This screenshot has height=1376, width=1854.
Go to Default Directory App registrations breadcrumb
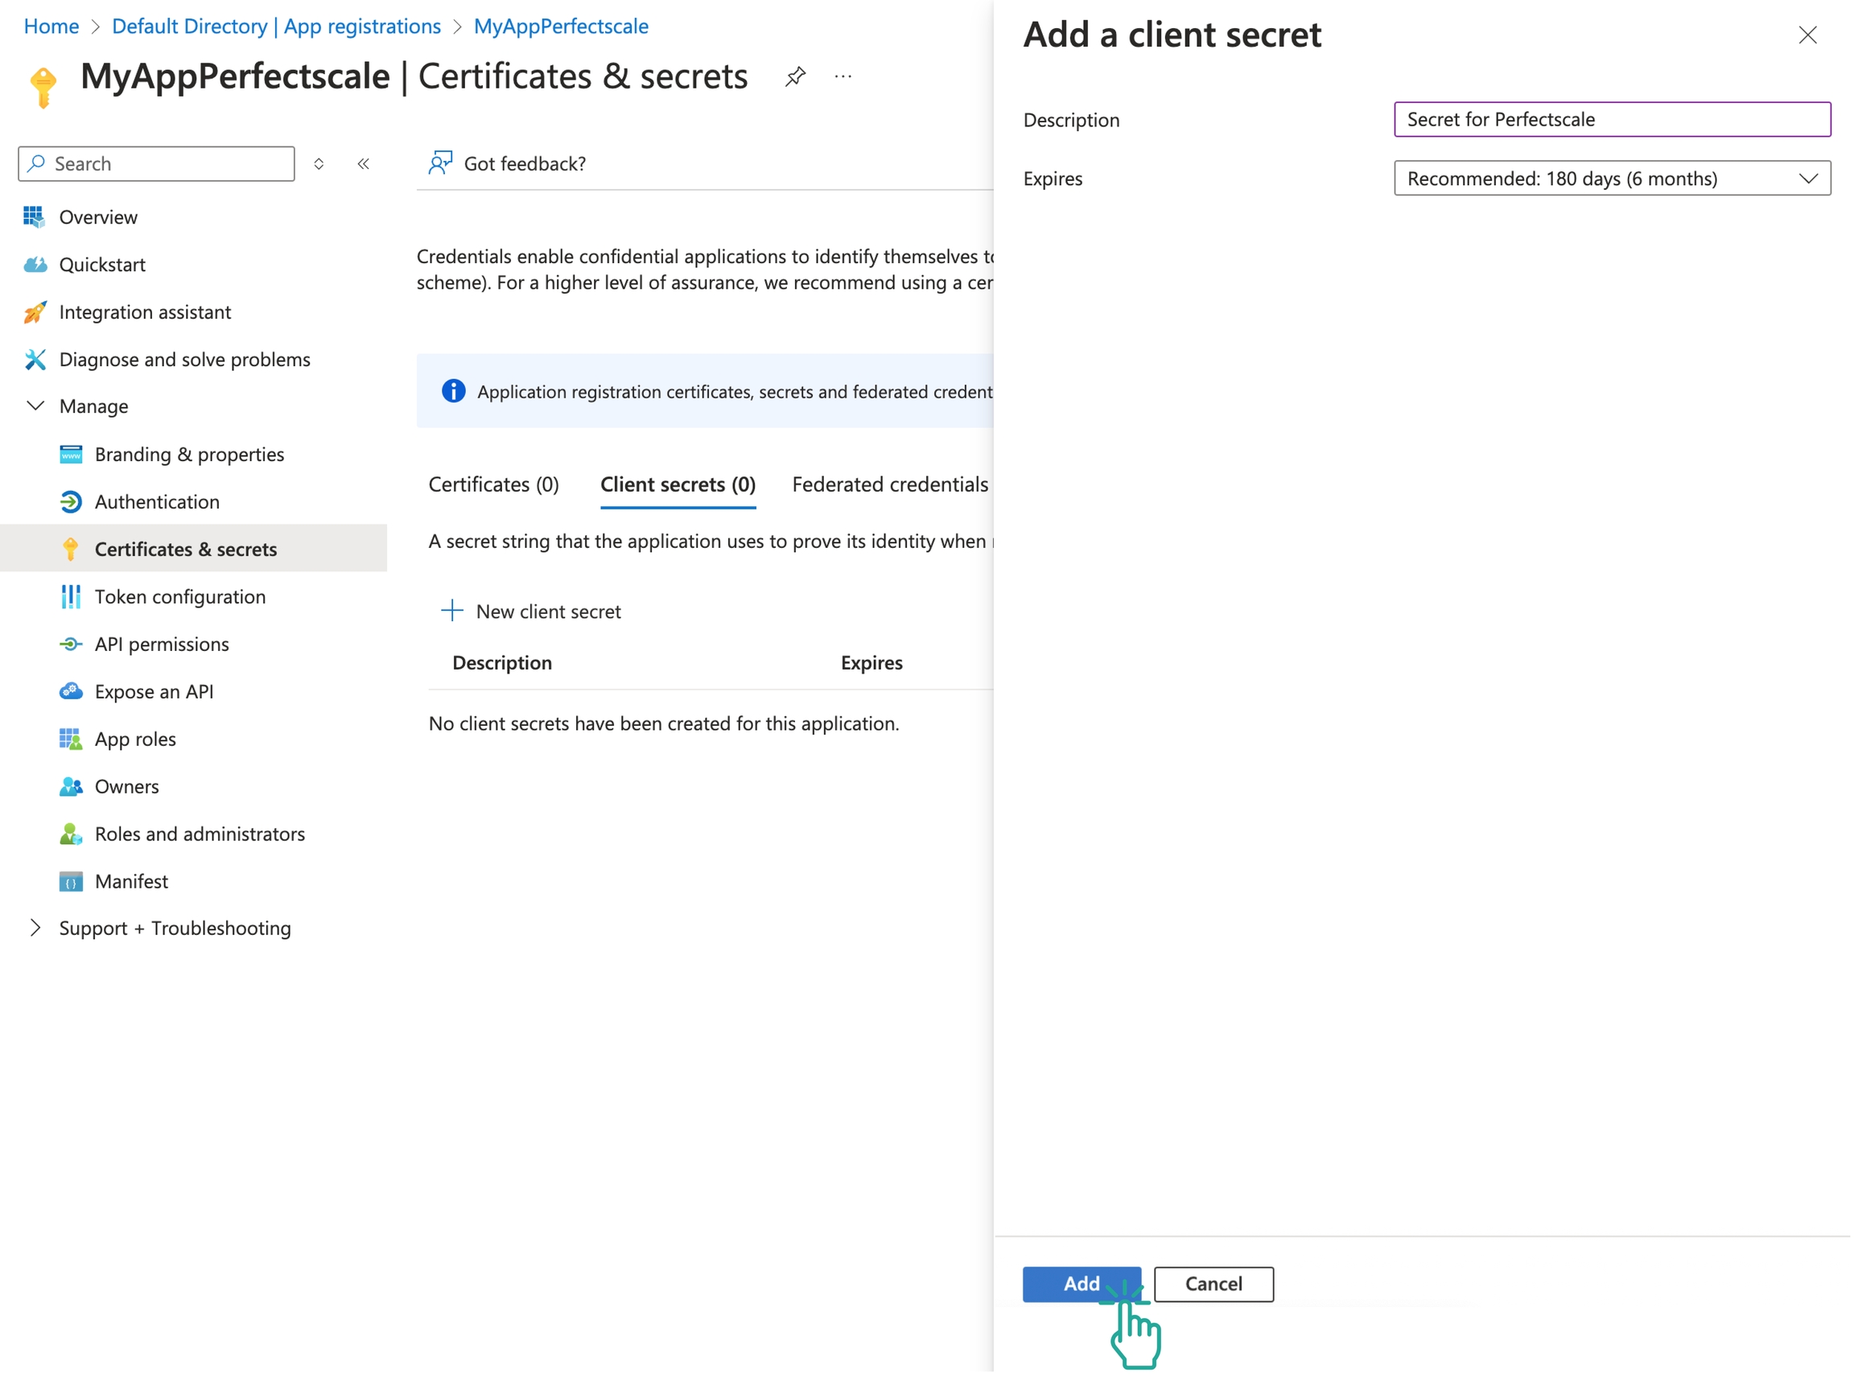(277, 27)
